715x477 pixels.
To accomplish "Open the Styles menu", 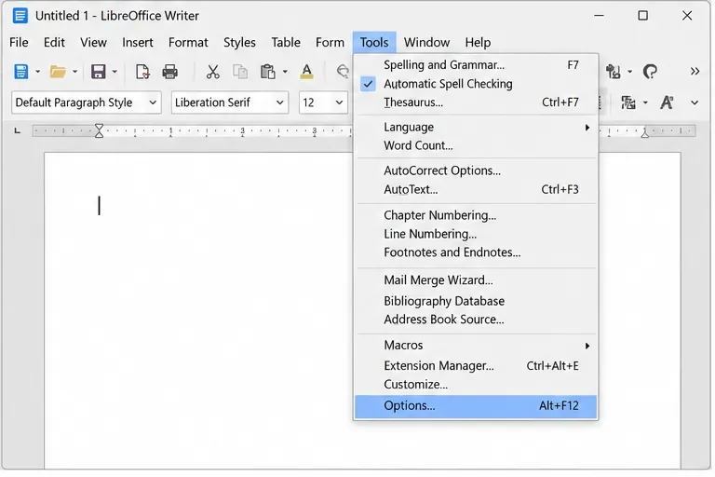I will pos(239,43).
